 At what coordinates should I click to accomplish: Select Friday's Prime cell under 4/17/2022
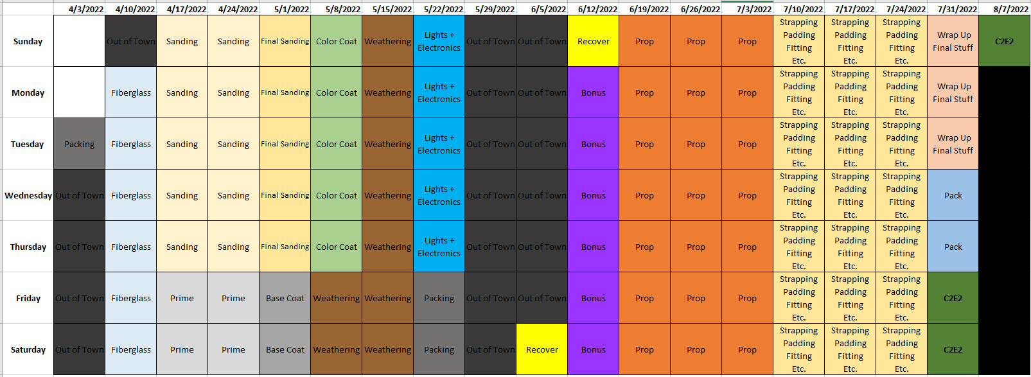[x=182, y=298]
